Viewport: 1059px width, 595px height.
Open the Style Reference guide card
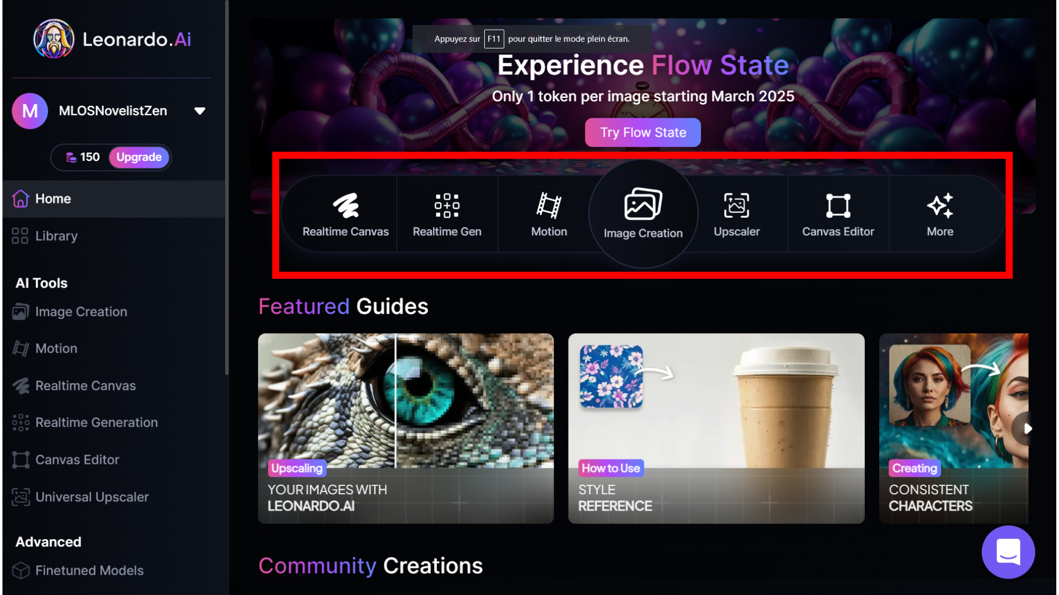click(x=716, y=428)
